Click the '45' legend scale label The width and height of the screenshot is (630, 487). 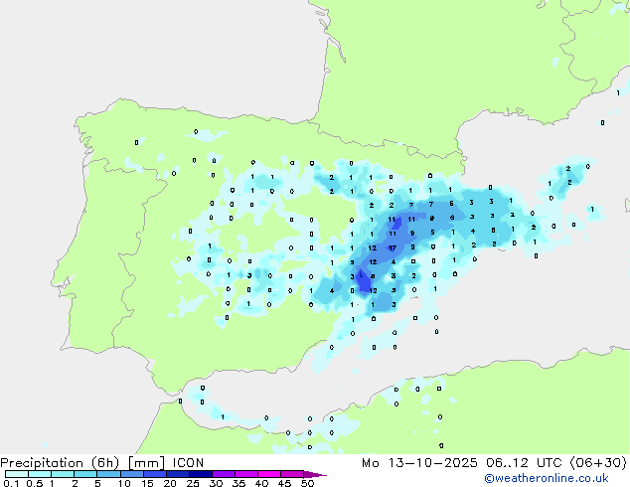coord(284,483)
